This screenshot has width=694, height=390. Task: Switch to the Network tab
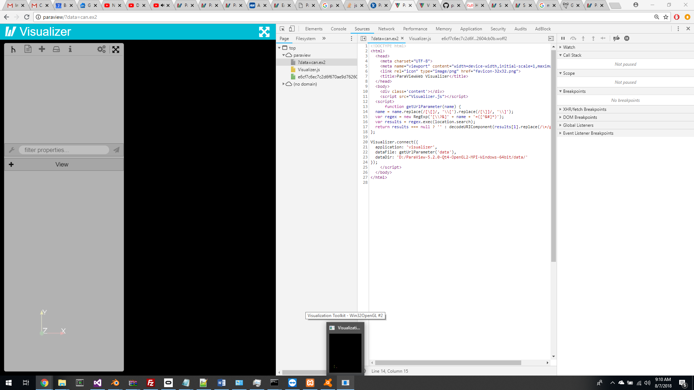click(386, 29)
